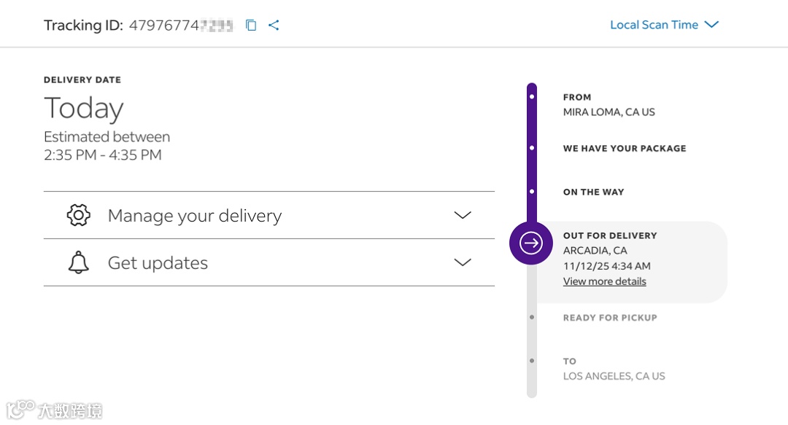Click the We Have Your Package marker
The image size is (788, 425).
pos(532,148)
